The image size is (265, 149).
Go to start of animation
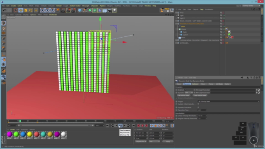tap(108, 125)
